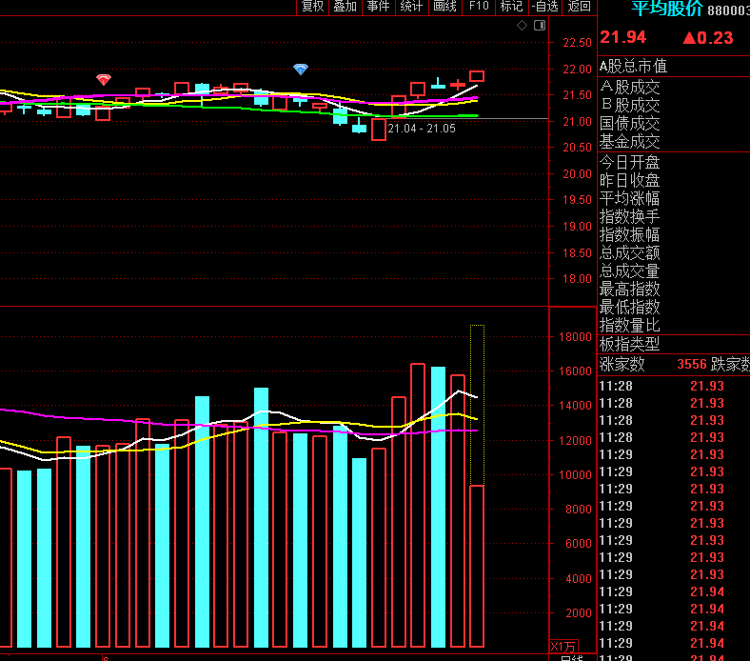Select the A股总市值 row
This screenshot has height=661, width=750.
674,66
